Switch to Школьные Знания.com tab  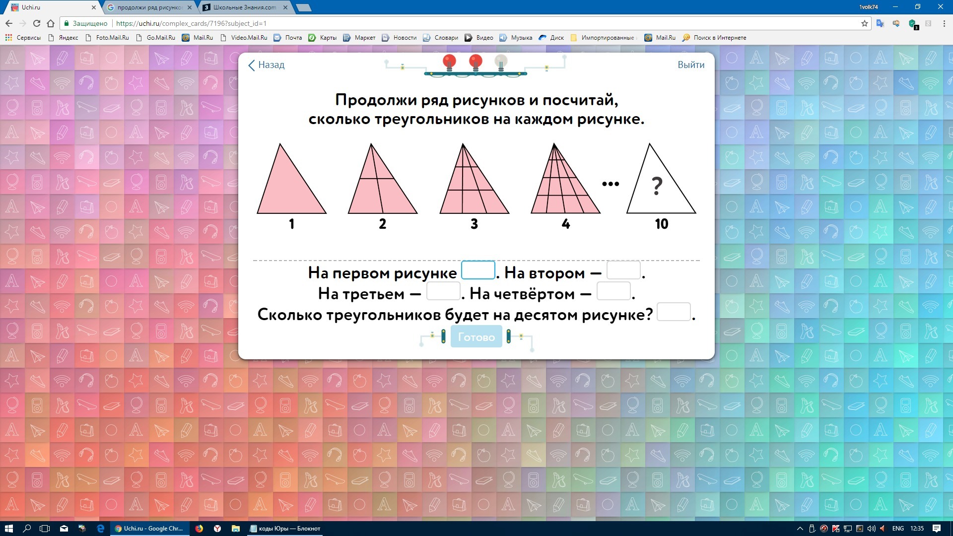point(244,7)
